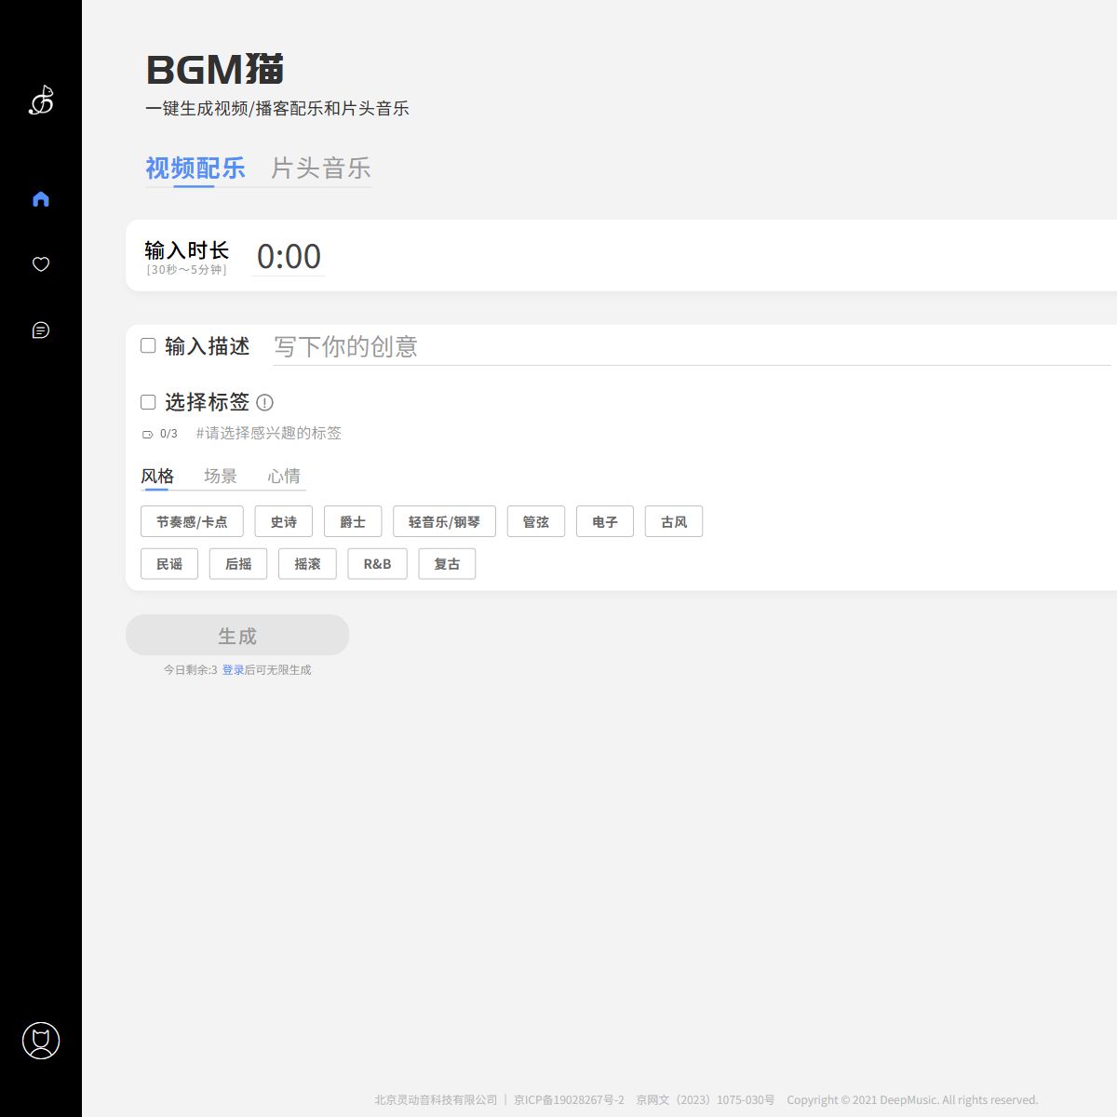Click the DeepMusic logo icon in sidebar
This screenshot has height=1117, width=1117.
pyautogui.click(x=41, y=100)
